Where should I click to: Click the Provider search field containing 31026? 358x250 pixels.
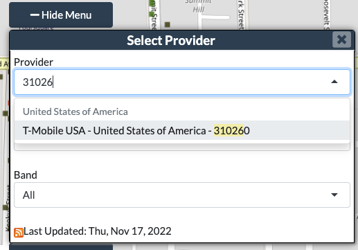[182, 82]
